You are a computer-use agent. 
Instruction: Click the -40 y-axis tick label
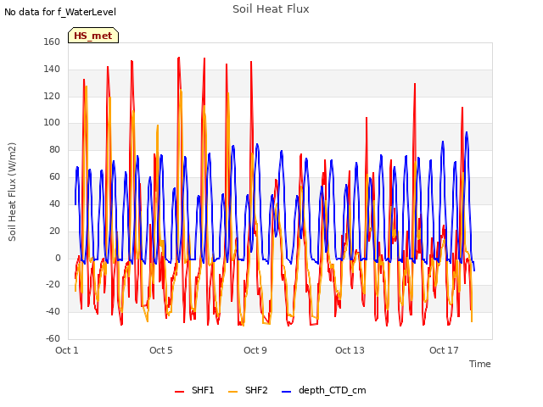[x=53, y=311]
